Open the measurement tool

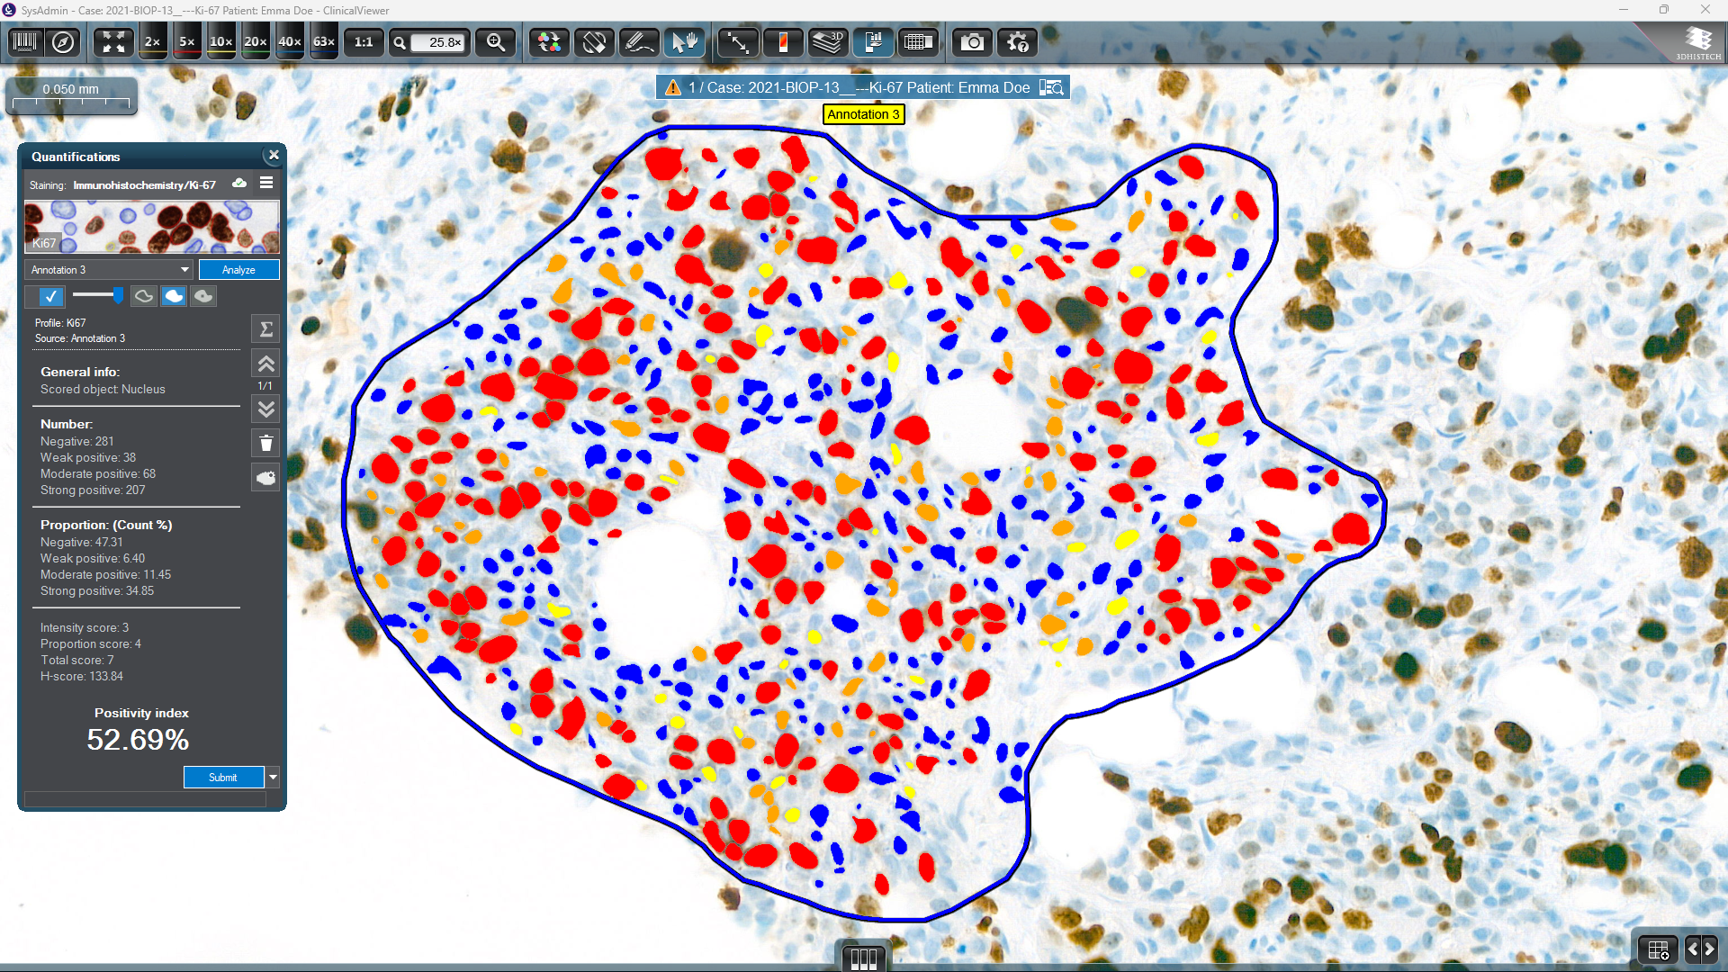point(737,41)
